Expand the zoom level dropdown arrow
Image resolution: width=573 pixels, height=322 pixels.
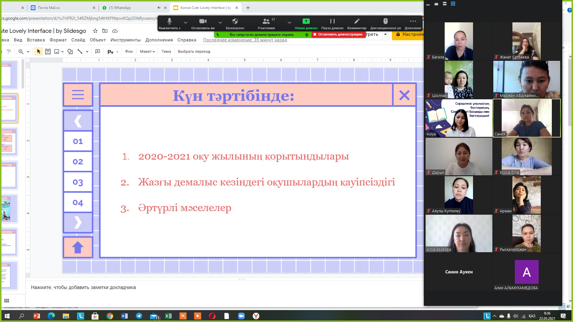tap(28, 52)
